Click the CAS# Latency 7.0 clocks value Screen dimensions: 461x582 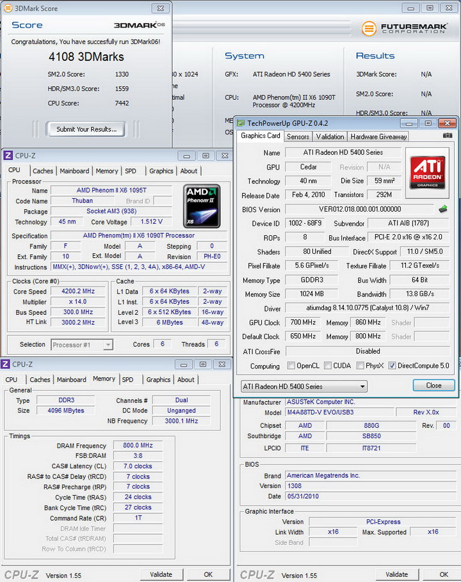138,466
